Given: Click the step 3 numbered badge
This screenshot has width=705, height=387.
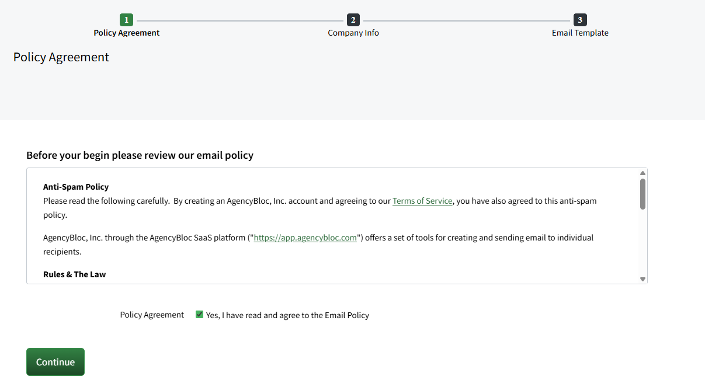Looking at the screenshot, I should tap(579, 19).
